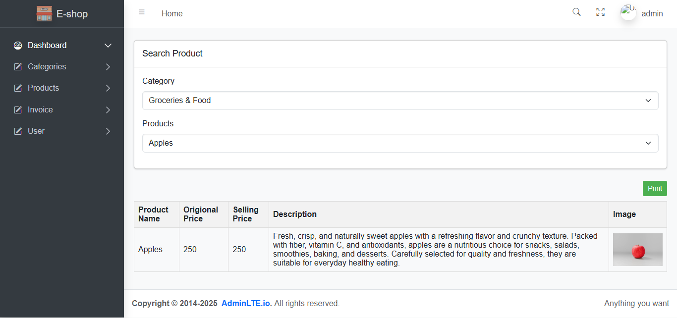Open the Products dropdown showing Apples

tap(400, 143)
